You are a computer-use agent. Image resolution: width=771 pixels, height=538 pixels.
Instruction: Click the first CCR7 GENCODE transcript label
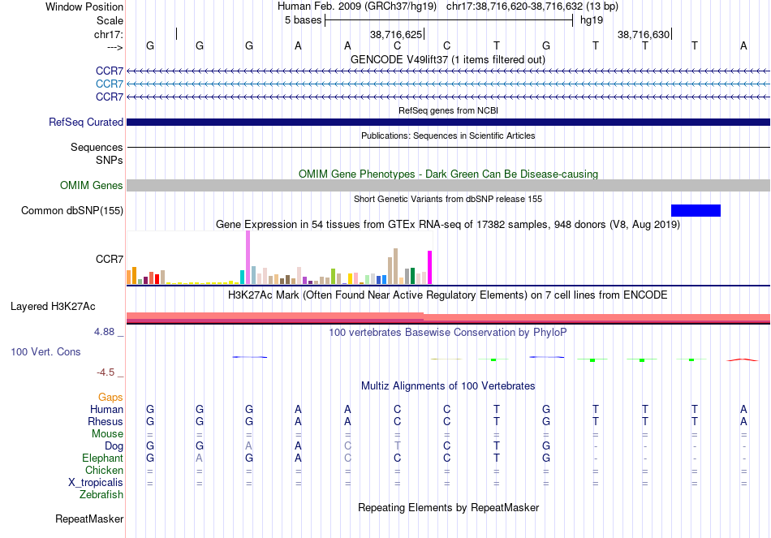click(110, 71)
